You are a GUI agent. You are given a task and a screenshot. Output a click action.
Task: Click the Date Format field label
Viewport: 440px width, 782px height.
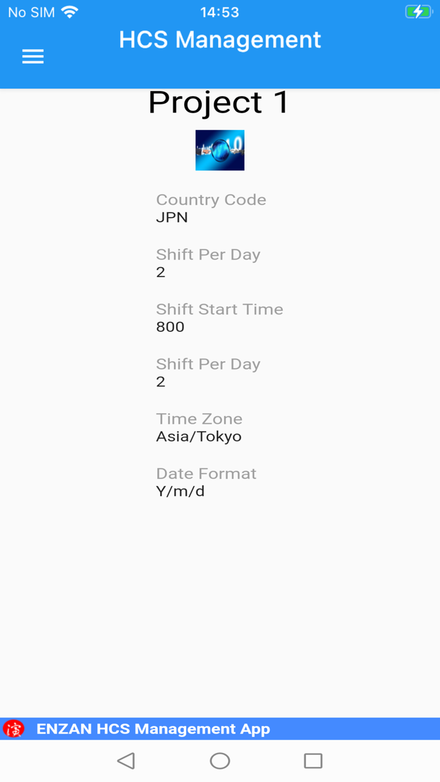206,473
